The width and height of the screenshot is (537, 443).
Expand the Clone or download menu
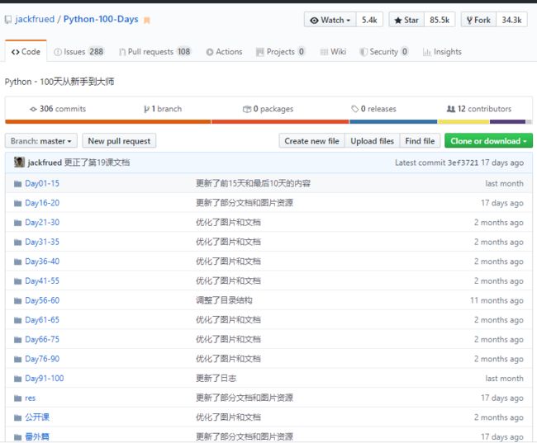tap(488, 141)
